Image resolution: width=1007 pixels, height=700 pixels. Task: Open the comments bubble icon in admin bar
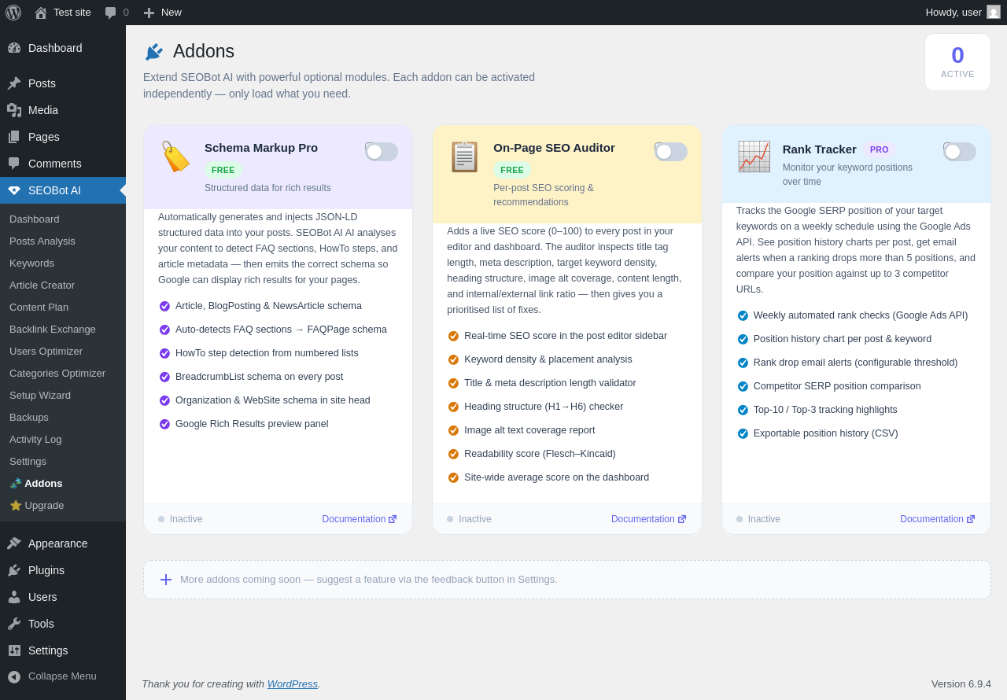click(x=111, y=13)
